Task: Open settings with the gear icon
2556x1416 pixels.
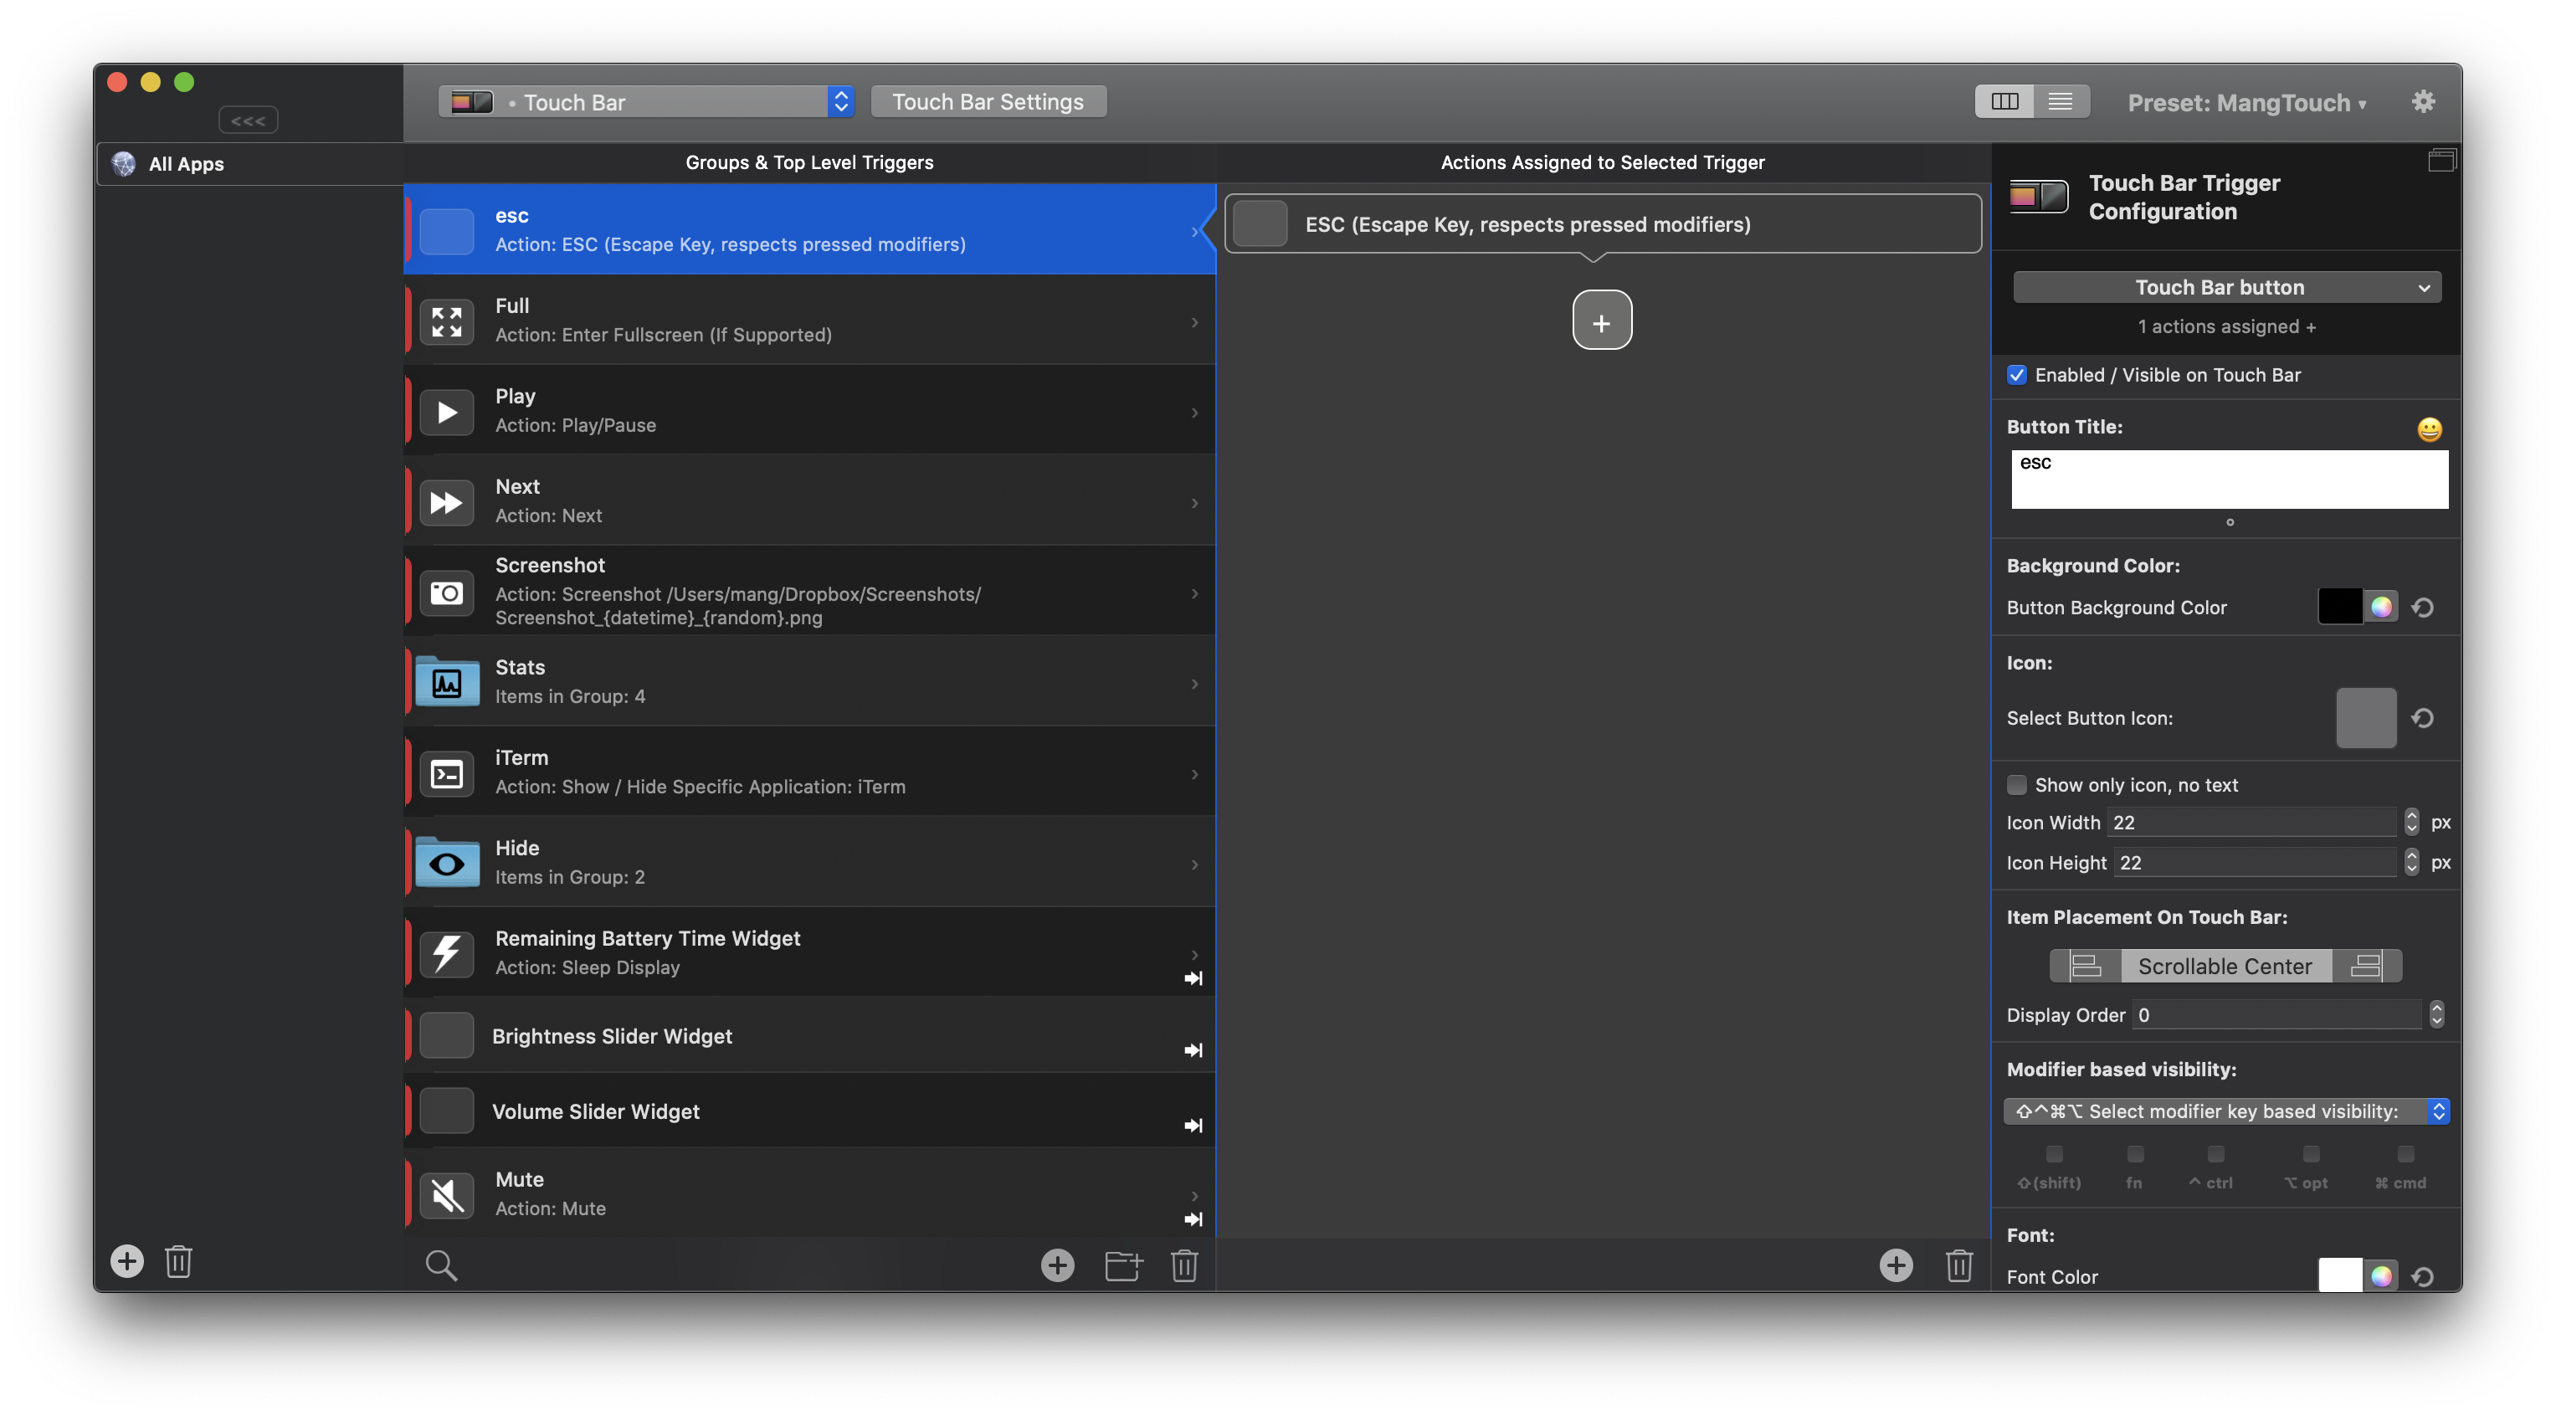Action: point(2423,101)
